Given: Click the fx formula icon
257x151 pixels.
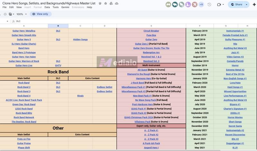Looking at the screenshot, I should click(13, 21).
